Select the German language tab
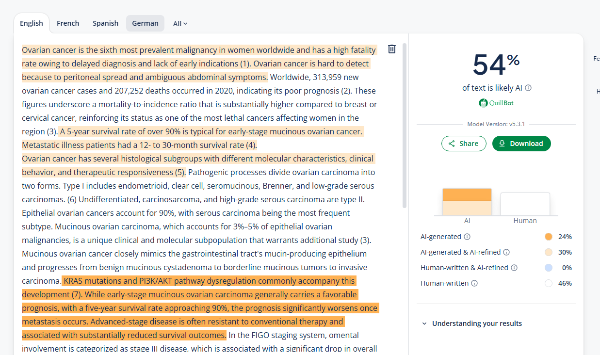This screenshot has width=600, height=355. point(145,23)
